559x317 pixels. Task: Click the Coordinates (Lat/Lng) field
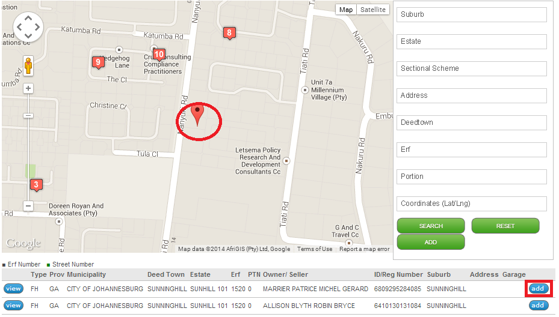point(471,204)
